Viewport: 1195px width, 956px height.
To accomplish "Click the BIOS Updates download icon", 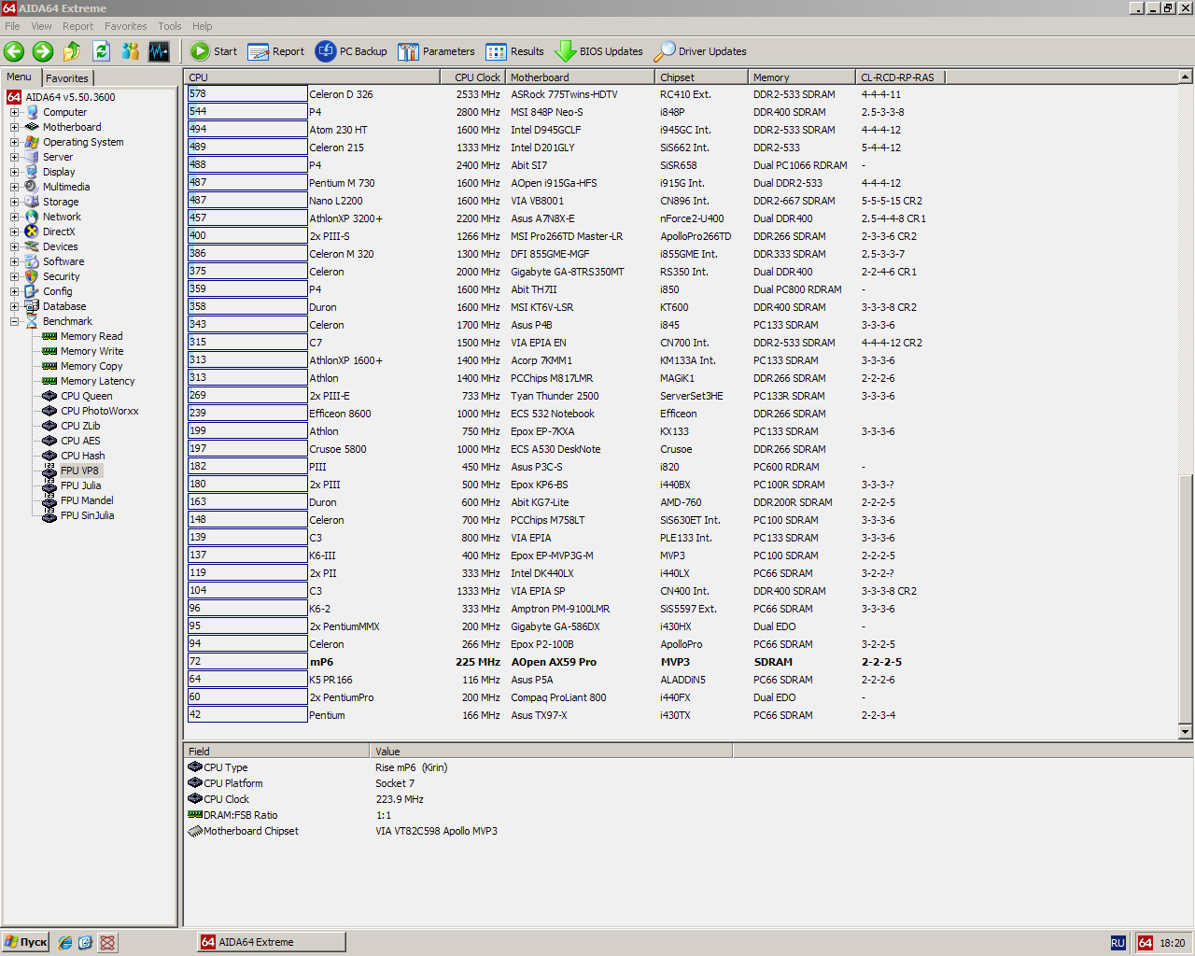I will [x=566, y=51].
